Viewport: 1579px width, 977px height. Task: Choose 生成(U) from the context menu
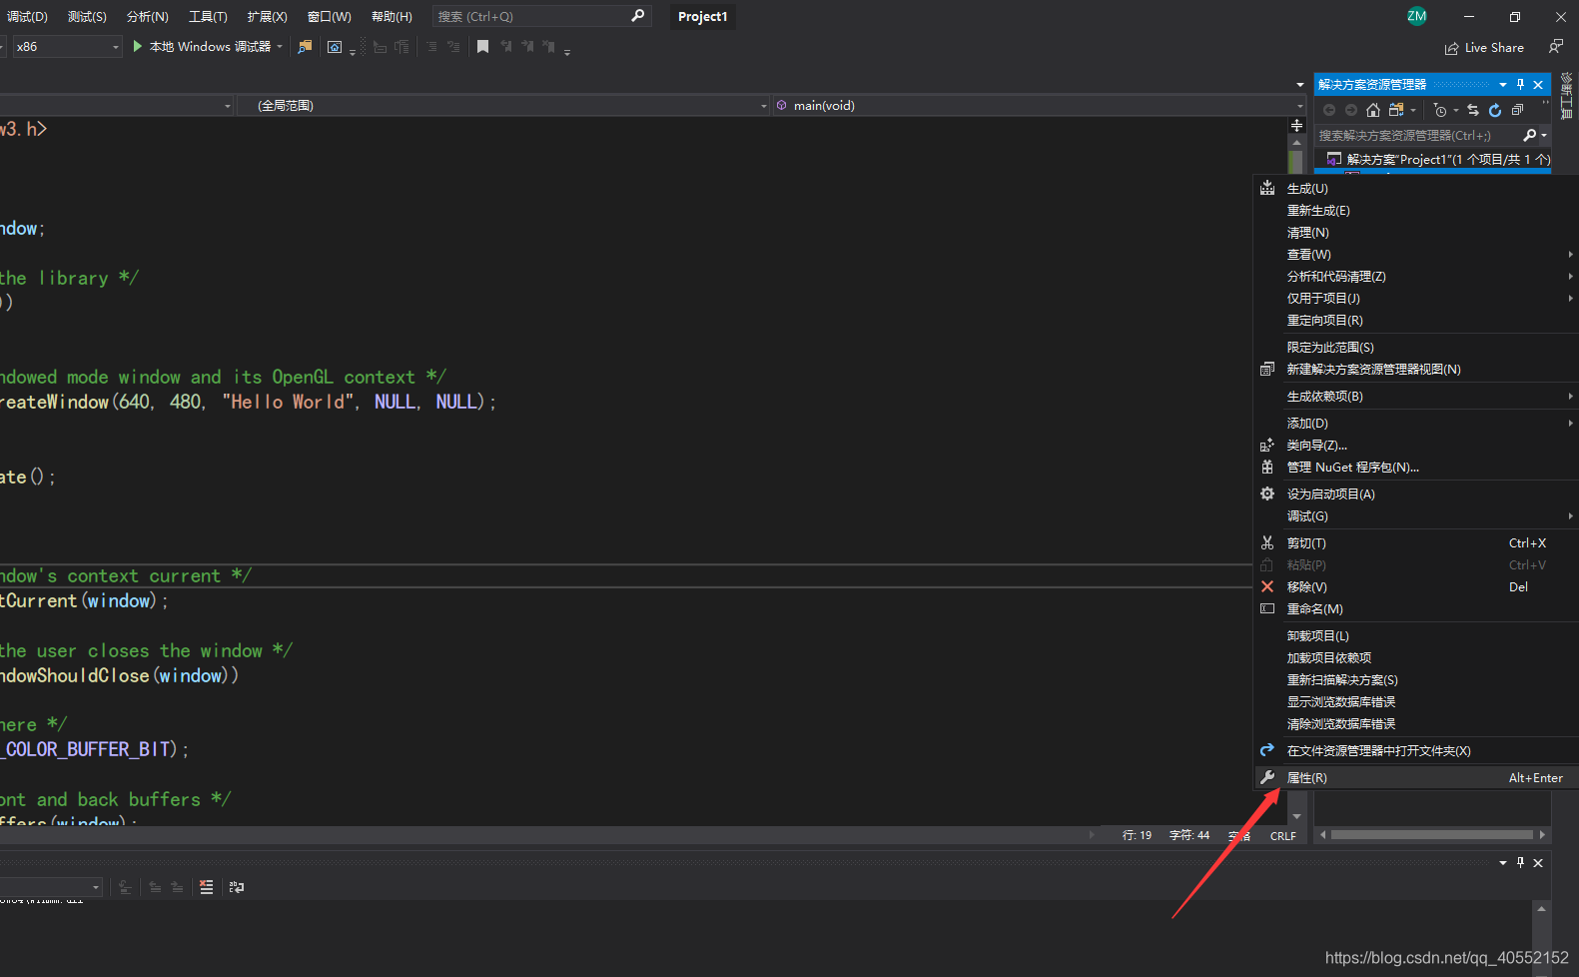pyautogui.click(x=1415, y=189)
